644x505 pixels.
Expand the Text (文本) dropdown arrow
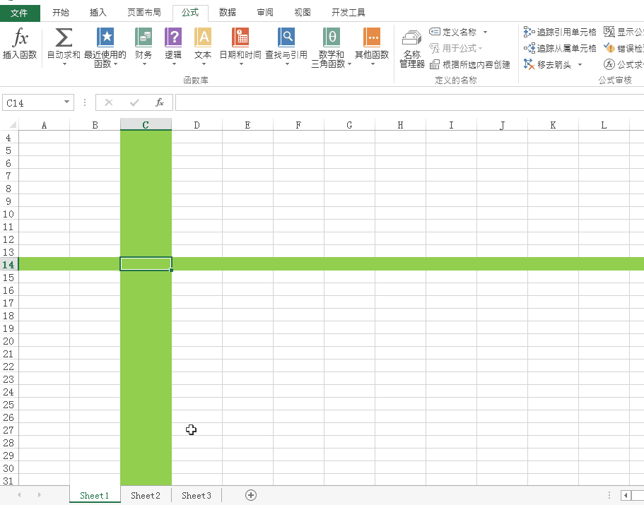pyautogui.click(x=204, y=64)
